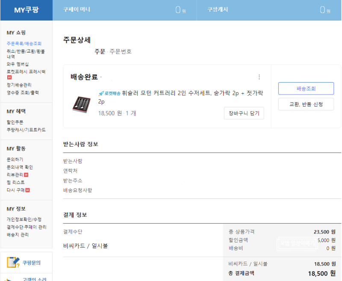Open 쿠팡캐시/기프트카드 link

point(26,130)
